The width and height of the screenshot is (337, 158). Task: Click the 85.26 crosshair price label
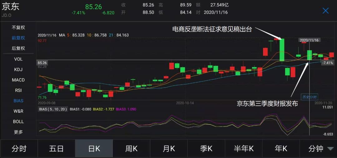pyautogui.click(x=42, y=63)
